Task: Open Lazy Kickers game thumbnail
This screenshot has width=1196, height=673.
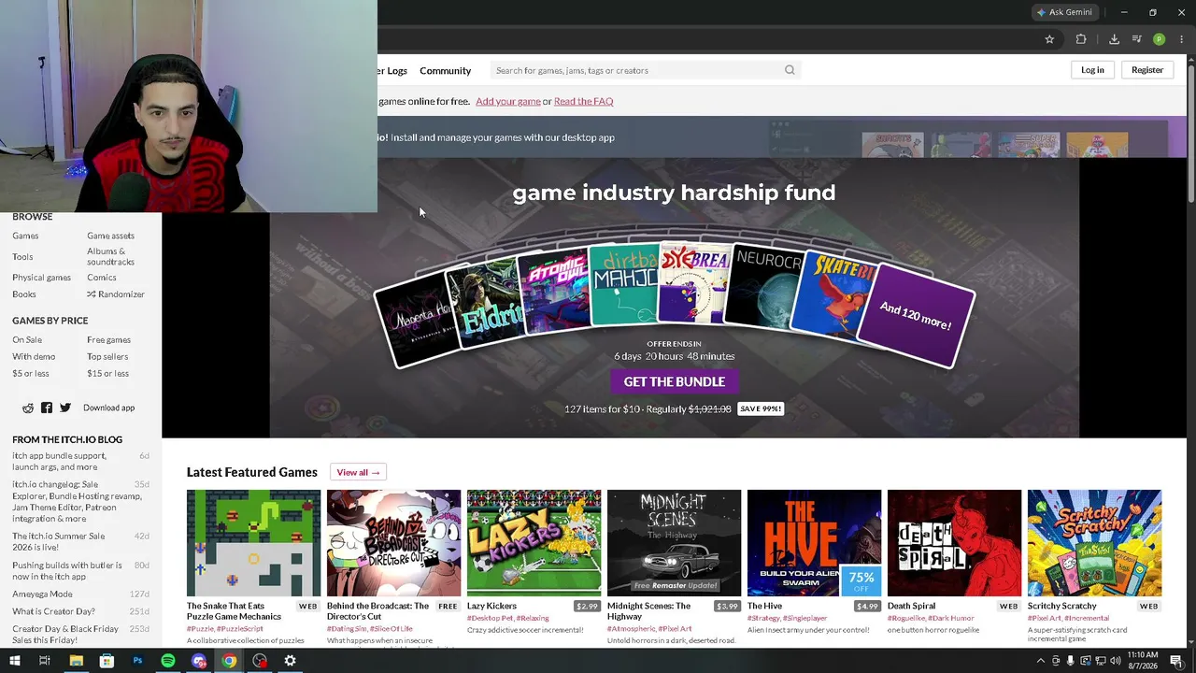Action: [534, 543]
